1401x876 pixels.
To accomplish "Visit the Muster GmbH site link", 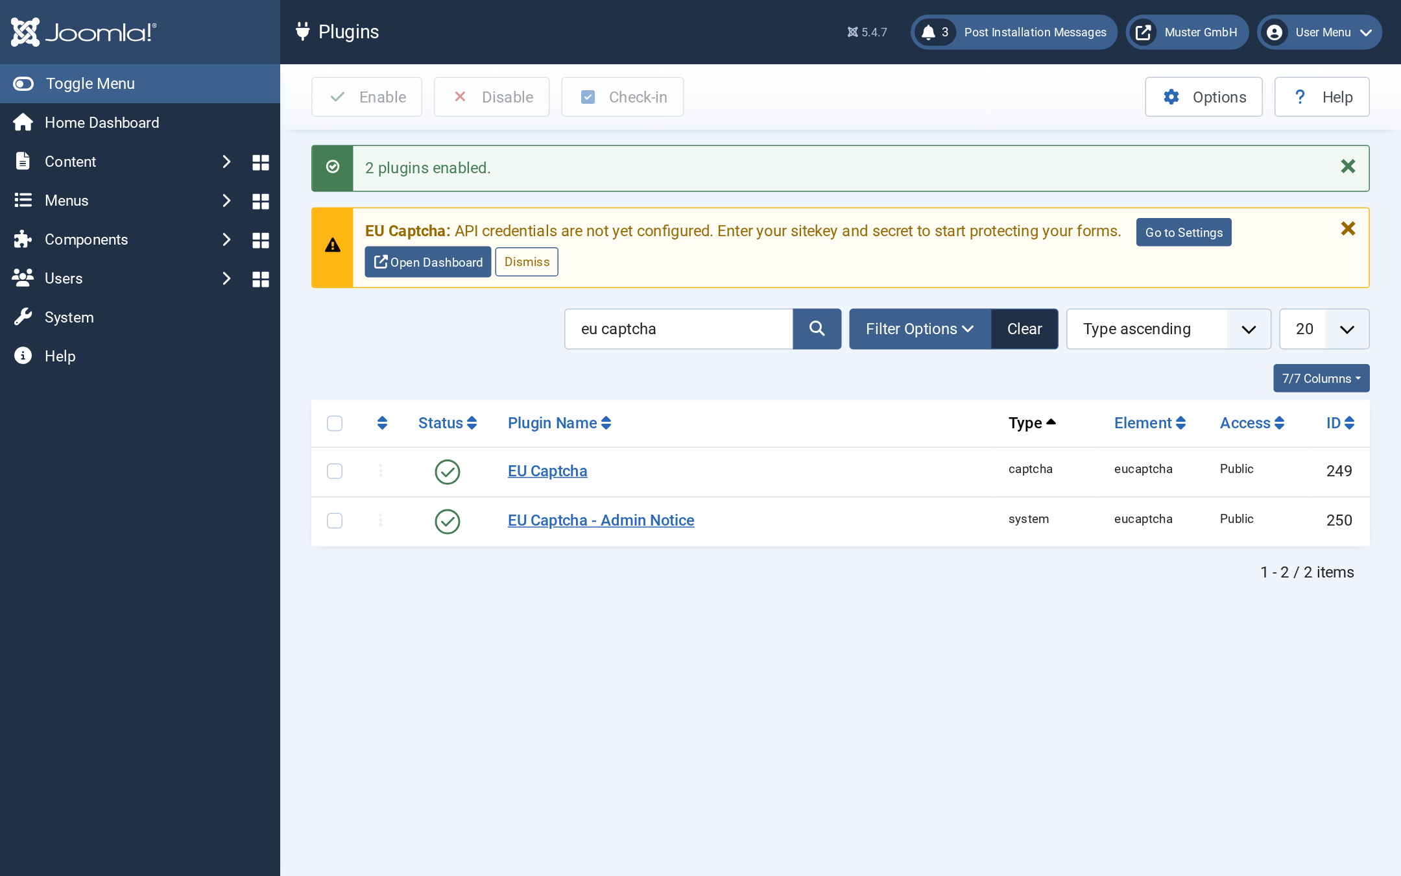I will tap(1187, 32).
